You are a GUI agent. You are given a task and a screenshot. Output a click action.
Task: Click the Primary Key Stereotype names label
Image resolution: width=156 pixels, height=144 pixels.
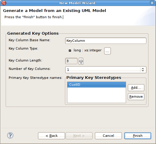point(35,78)
